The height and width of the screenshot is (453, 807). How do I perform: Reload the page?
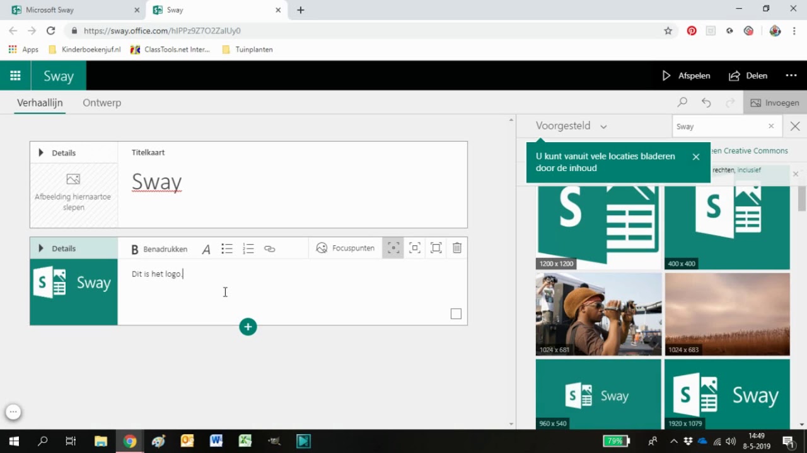(51, 30)
